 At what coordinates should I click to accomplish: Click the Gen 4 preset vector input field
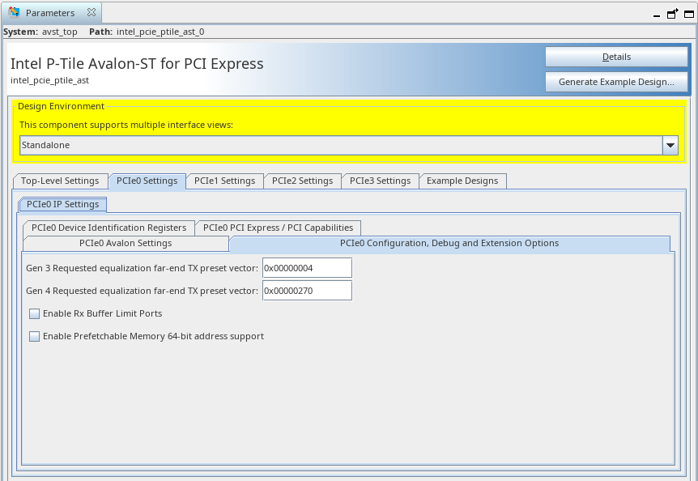[x=307, y=291]
